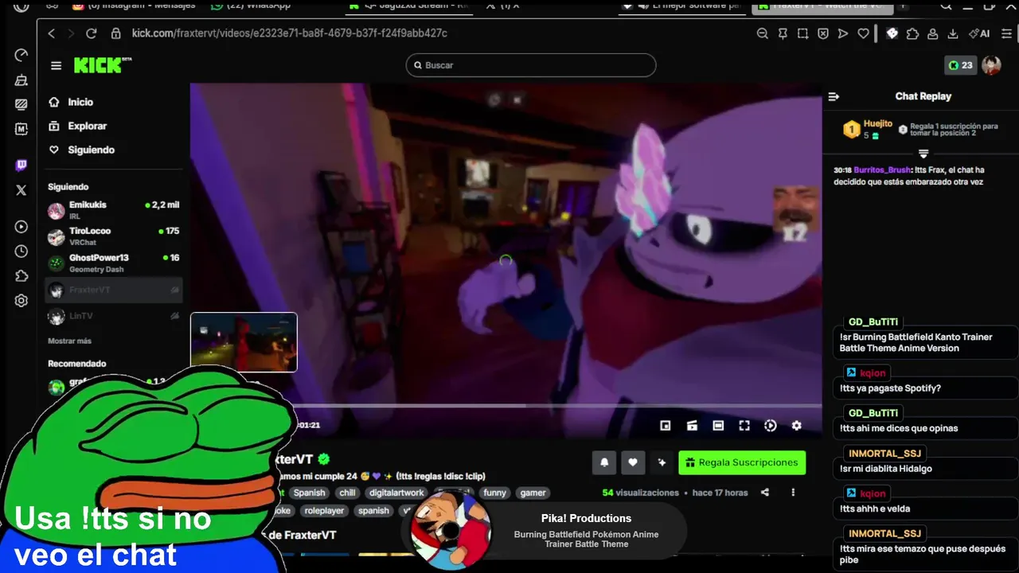Open extensions cube in browser sidebar

(x=21, y=276)
